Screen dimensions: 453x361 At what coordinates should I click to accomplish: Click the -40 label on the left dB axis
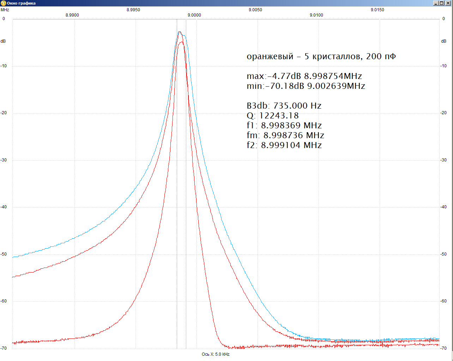click(4, 207)
